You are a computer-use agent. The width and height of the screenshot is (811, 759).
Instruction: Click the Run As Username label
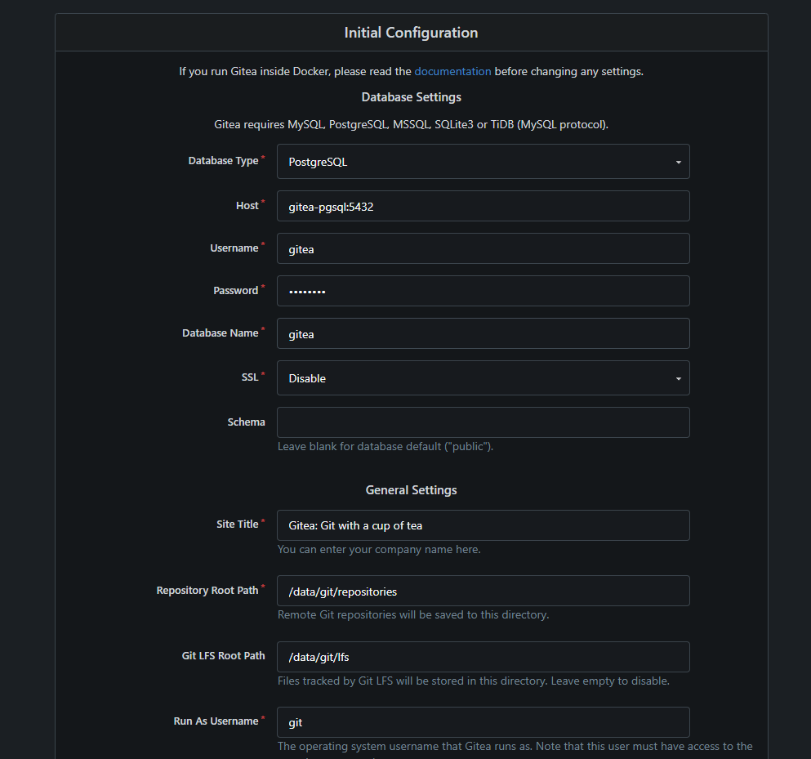click(x=216, y=721)
